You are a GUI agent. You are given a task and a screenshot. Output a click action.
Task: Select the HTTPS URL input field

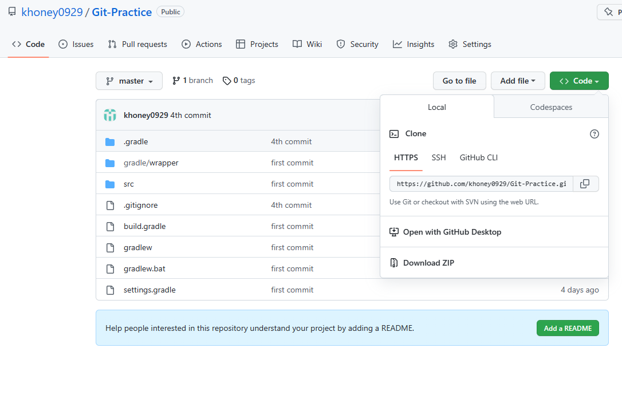481,183
